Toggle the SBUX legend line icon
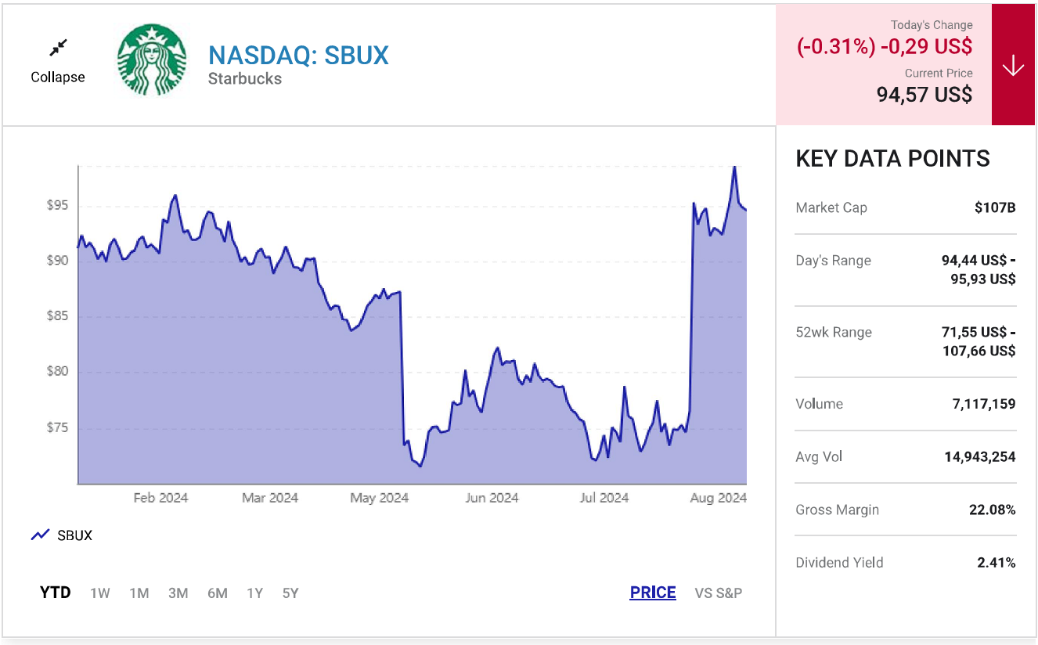 (40, 535)
